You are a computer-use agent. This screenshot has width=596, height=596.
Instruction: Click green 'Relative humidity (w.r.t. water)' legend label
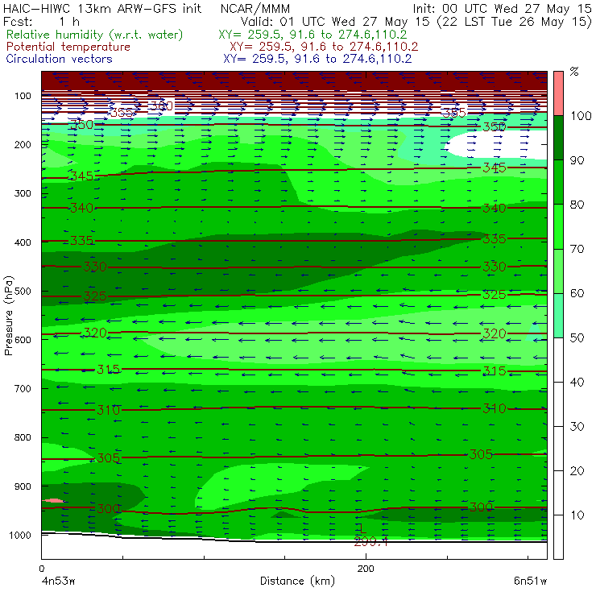coord(95,35)
